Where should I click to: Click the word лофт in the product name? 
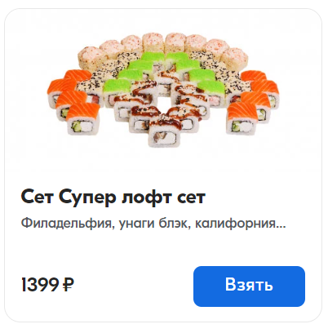coord(147,198)
